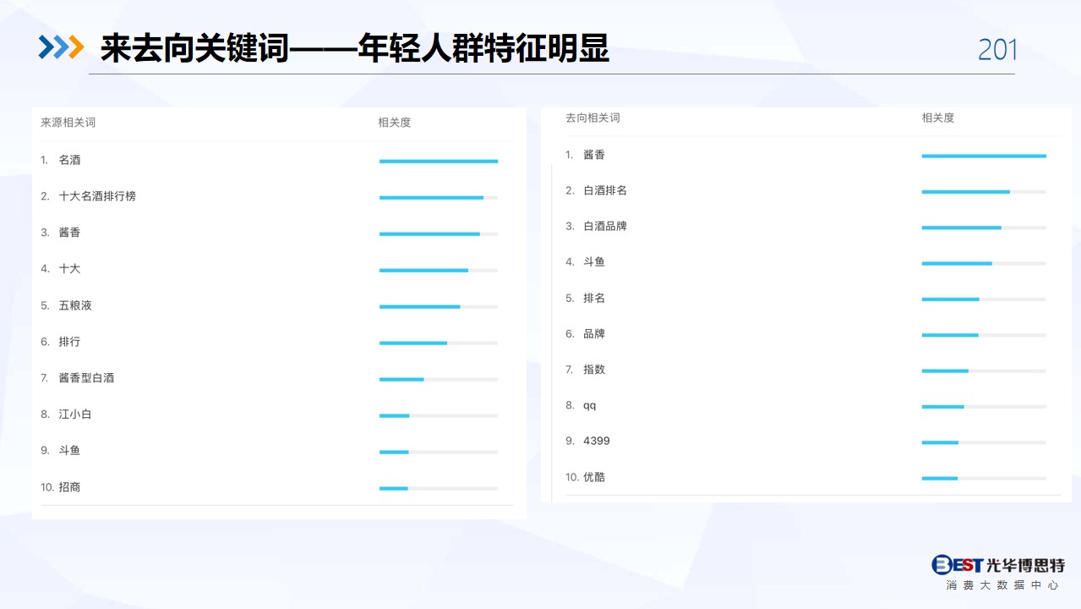This screenshot has width=1081, height=609.
Task: Select destination keyword 排名 ranked fifth
Action: pyautogui.click(x=594, y=298)
